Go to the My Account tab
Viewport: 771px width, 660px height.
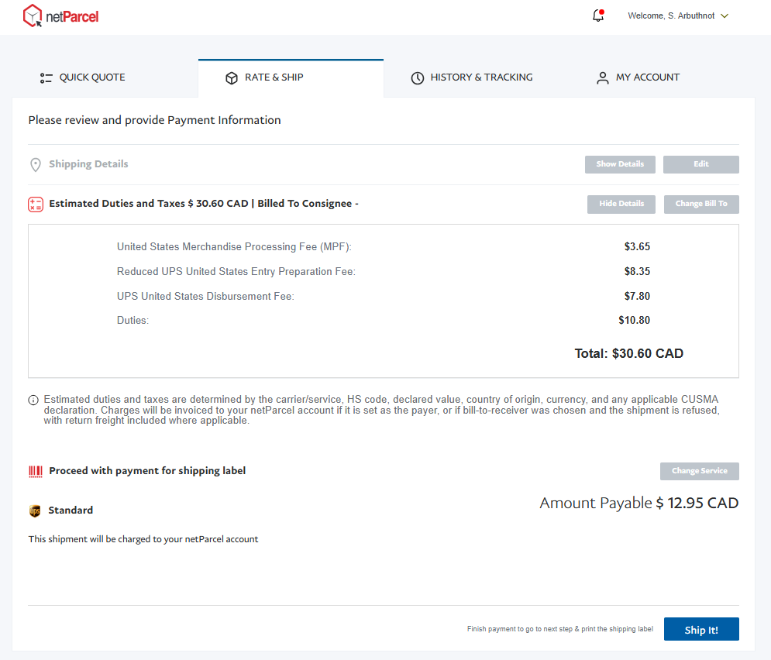point(638,77)
